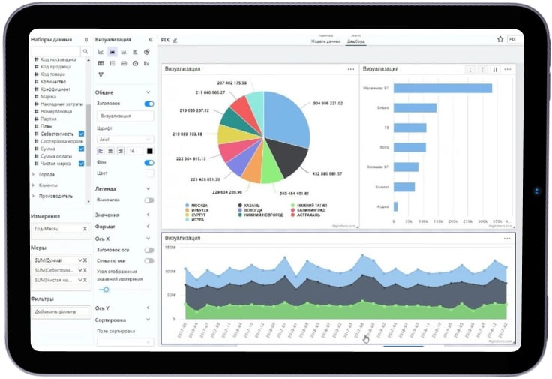
Task: Remove the Год-Месяц dimension with X
Action: pyautogui.click(x=85, y=229)
